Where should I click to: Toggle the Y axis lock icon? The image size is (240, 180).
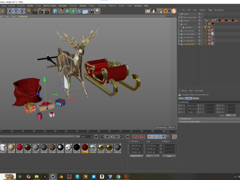pos(16,11)
